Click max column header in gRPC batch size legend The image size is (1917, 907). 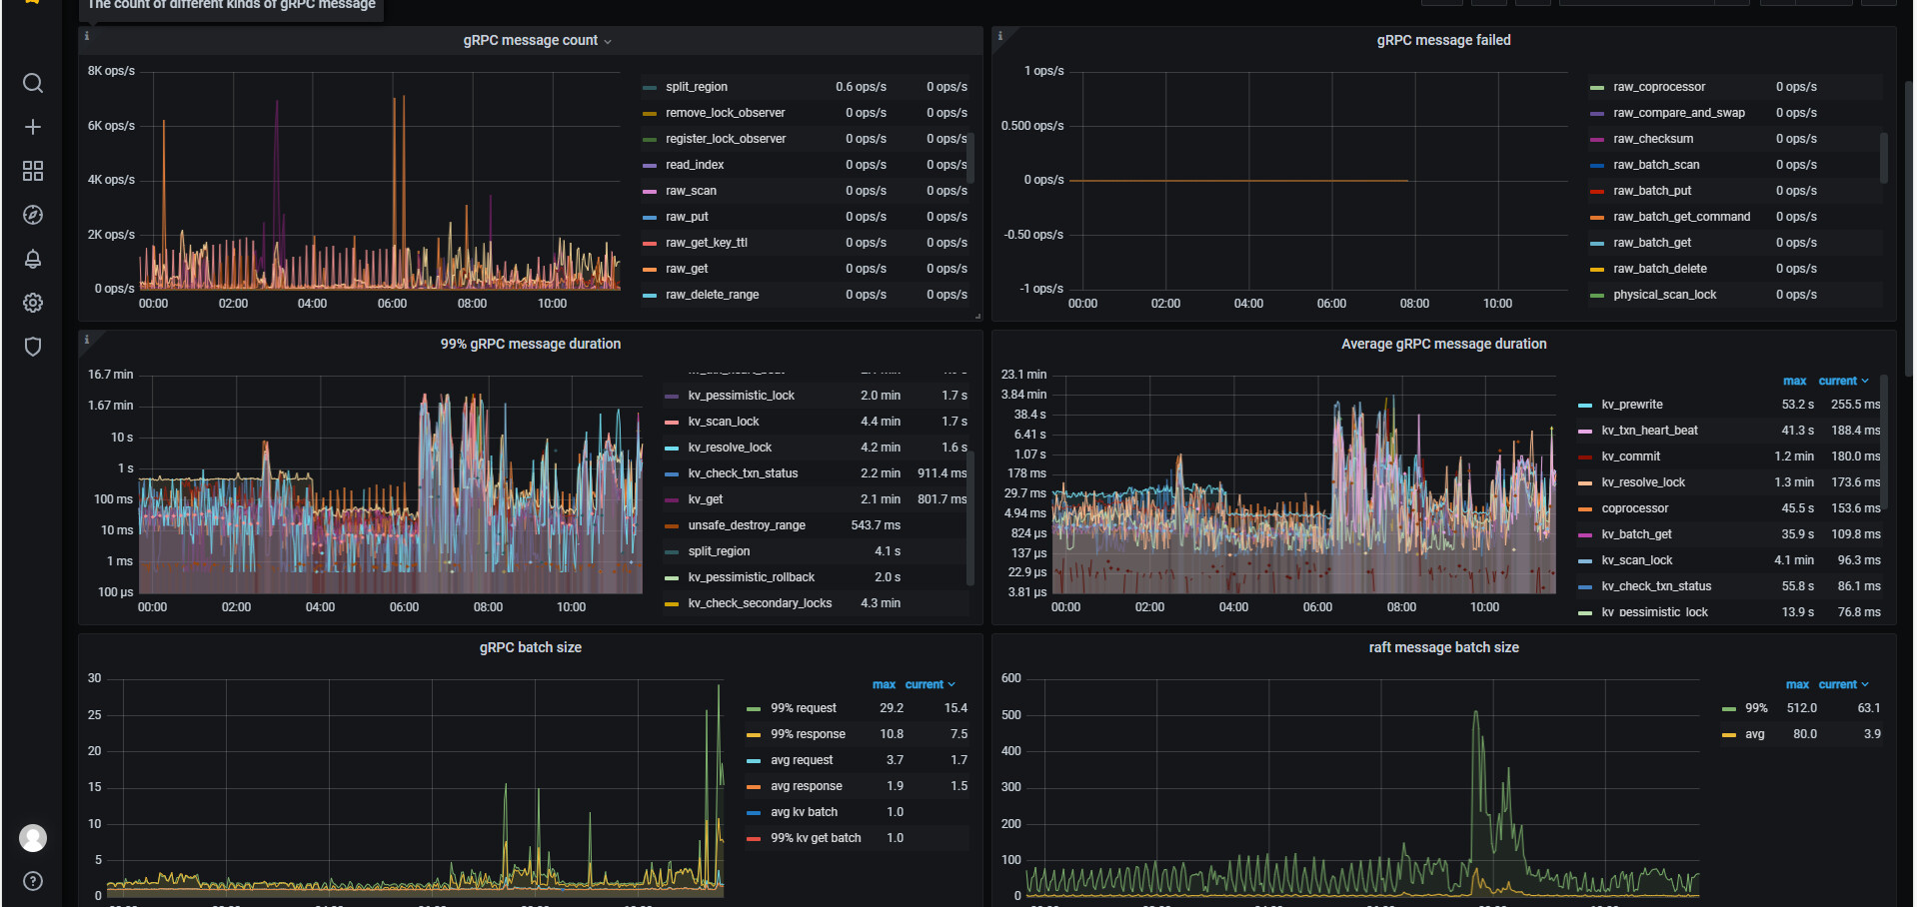pos(884,684)
